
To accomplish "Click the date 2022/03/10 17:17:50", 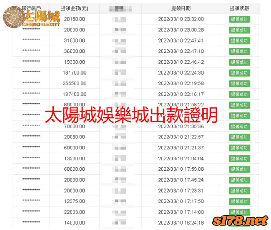I will 181,201.
